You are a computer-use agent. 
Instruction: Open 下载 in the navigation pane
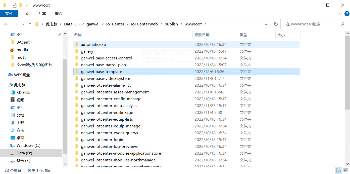coord(20,123)
